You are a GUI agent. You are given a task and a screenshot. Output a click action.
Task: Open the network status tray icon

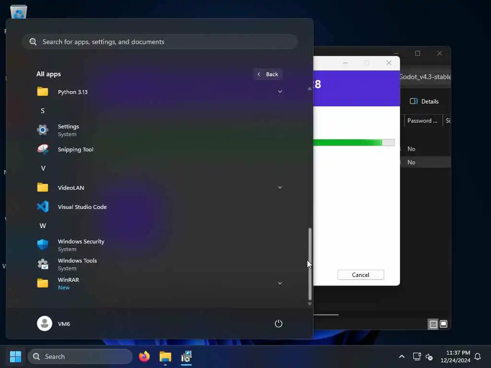point(417,356)
